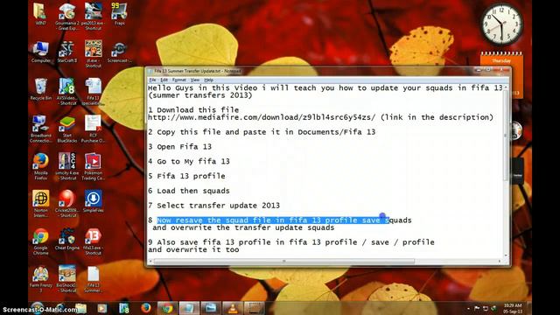
Task: Open the Broadband Connection shortcut
Action: coord(40,129)
